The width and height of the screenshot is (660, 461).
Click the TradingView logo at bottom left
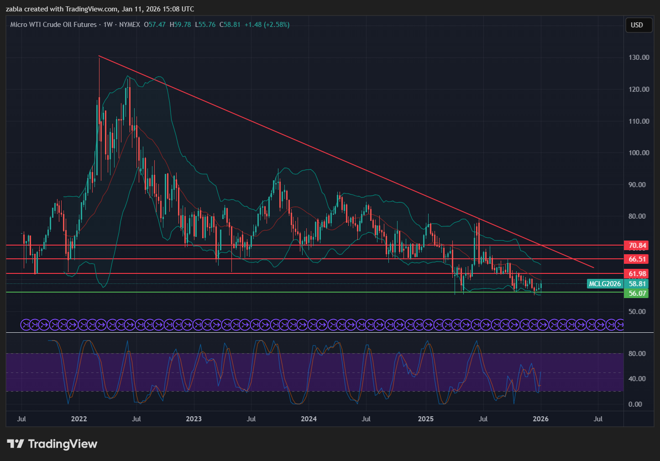pyautogui.click(x=52, y=444)
